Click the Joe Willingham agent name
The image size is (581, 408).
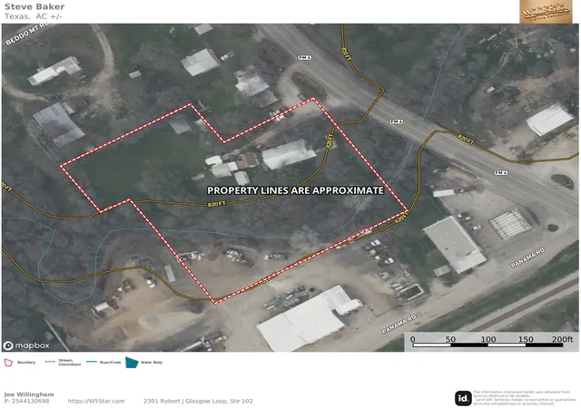(x=29, y=394)
